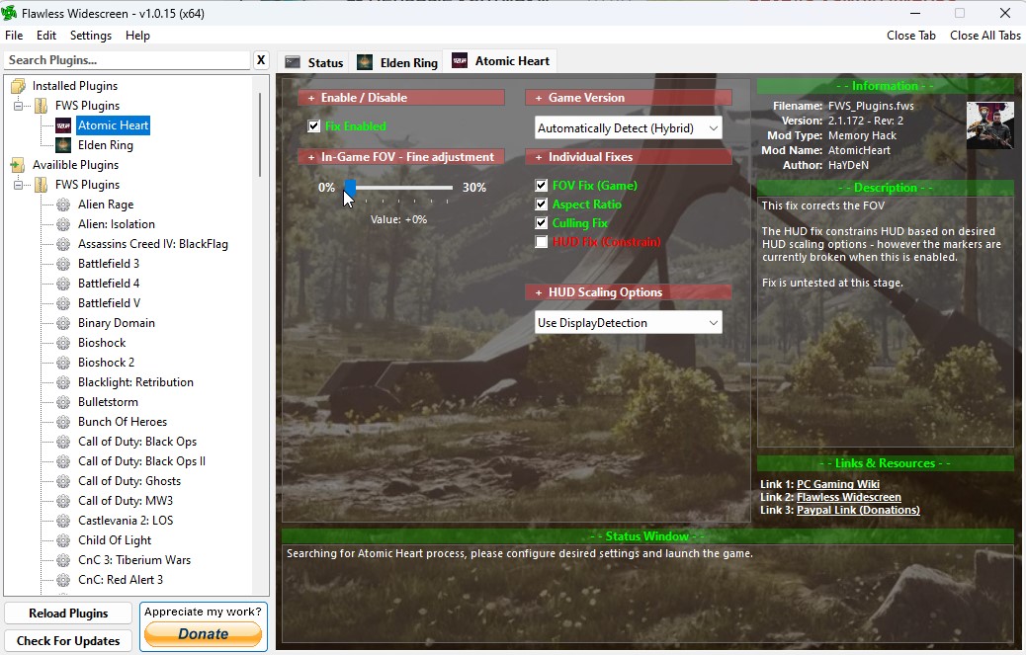Click the gear icon beside Bioshock 2
The image size is (1026, 655).
(x=63, y=363)
